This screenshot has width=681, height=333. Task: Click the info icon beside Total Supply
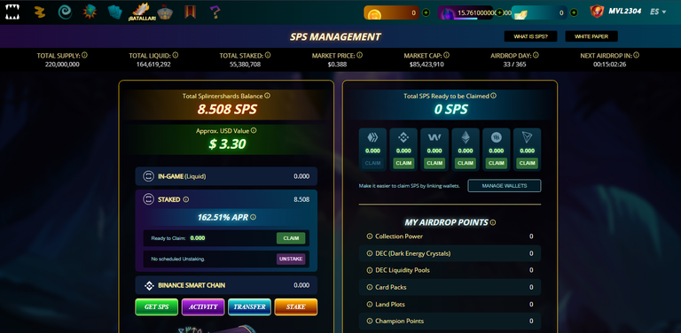click(x=85, y=55)
